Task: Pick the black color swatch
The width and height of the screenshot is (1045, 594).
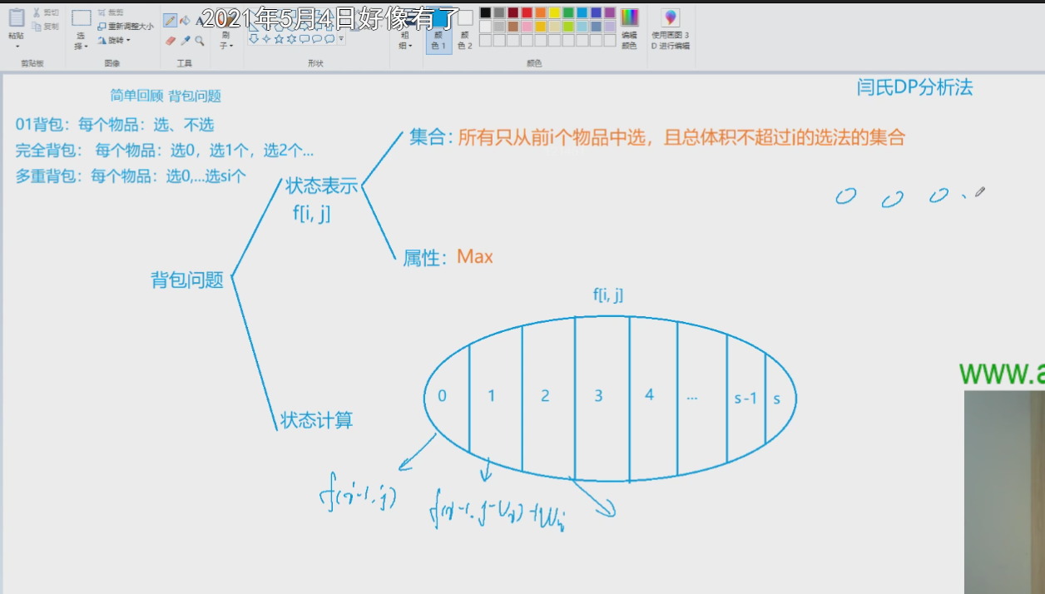Action: tap(485, 12)
